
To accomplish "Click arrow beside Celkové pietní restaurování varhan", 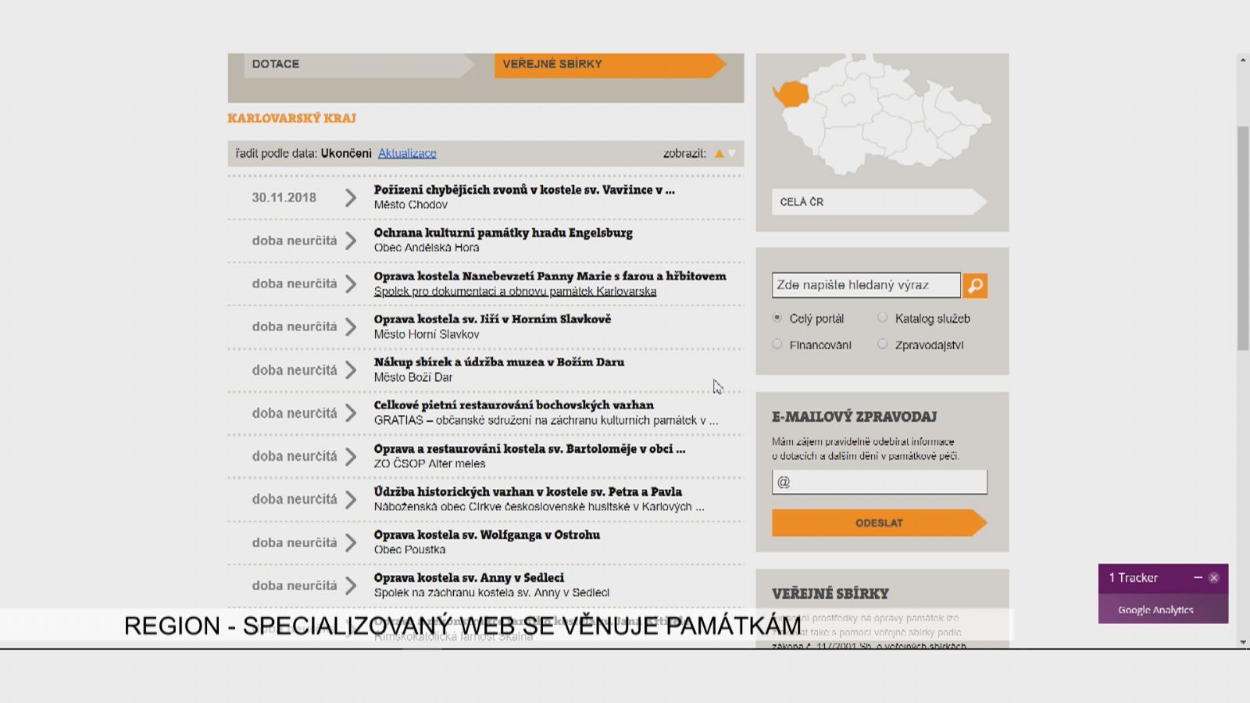I will coord(351,413).
